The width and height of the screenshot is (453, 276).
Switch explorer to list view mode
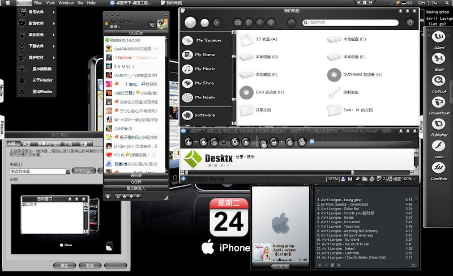pos(238,23)
